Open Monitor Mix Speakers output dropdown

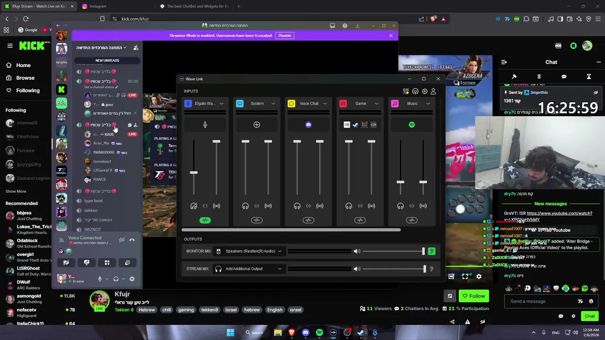249,251
